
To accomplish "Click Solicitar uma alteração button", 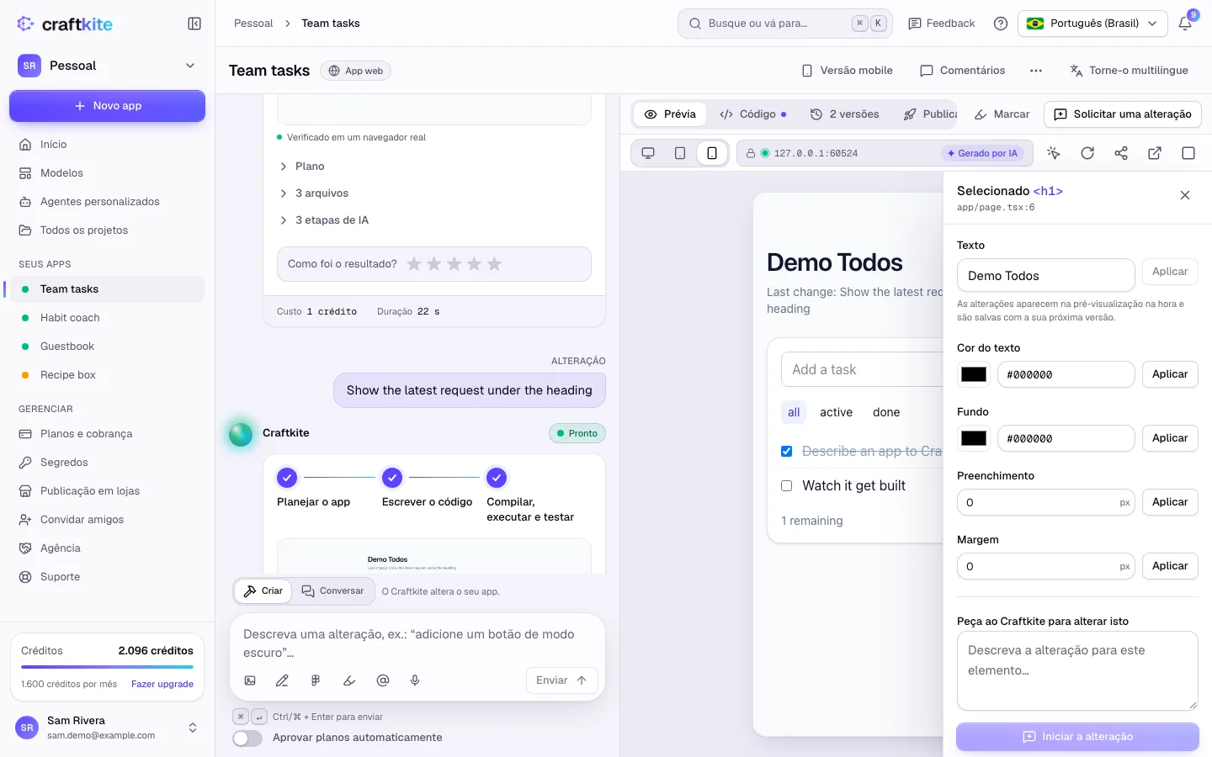I will point(1123,114).
